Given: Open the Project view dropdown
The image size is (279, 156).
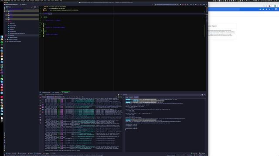Looking at the screenshot, I should [10, 7].
